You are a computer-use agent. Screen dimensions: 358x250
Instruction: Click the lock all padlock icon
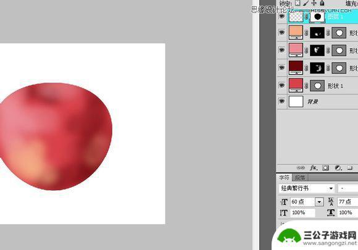[x=322, y=3]
